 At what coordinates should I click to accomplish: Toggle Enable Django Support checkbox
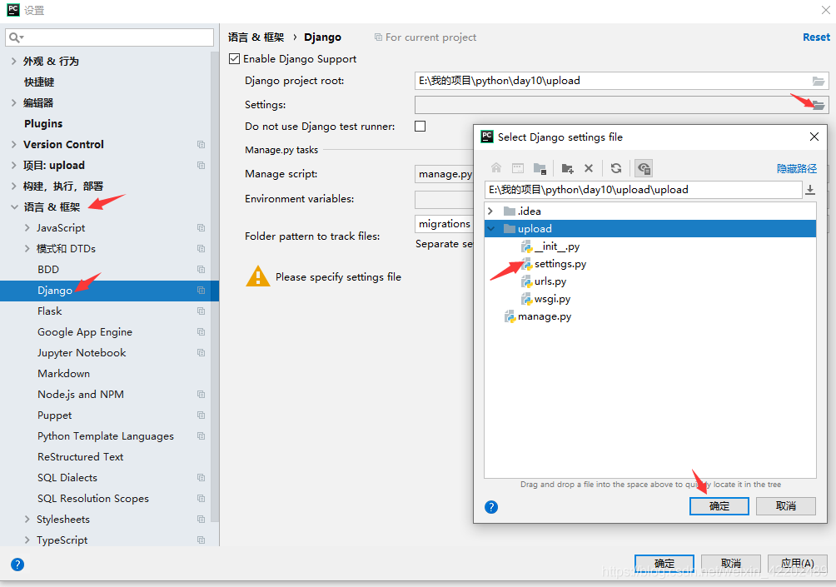(234, 58)
